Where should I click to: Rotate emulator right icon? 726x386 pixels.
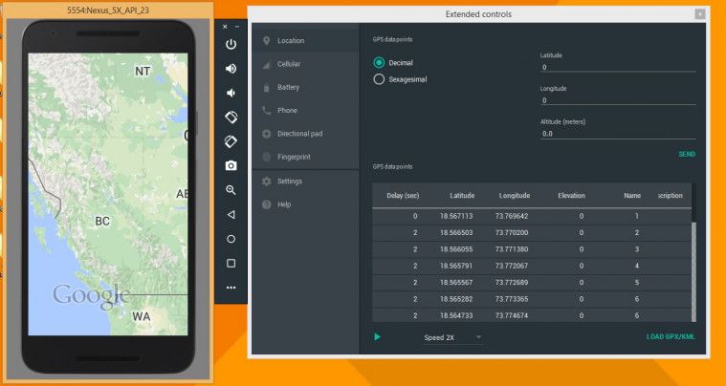click(x=231, y=141)
